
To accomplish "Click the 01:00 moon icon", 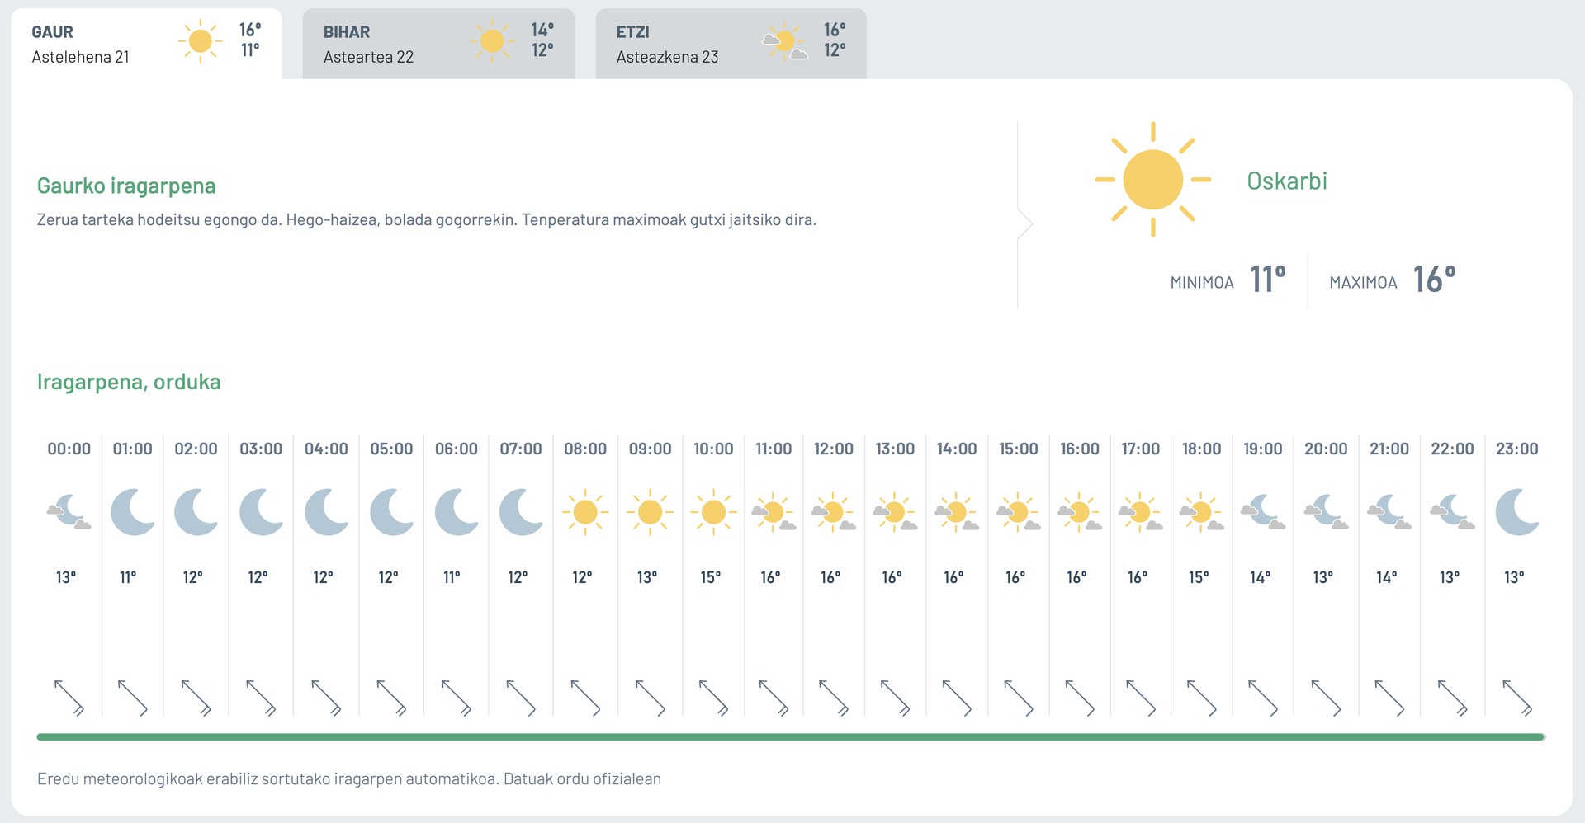I will [133, 512].
